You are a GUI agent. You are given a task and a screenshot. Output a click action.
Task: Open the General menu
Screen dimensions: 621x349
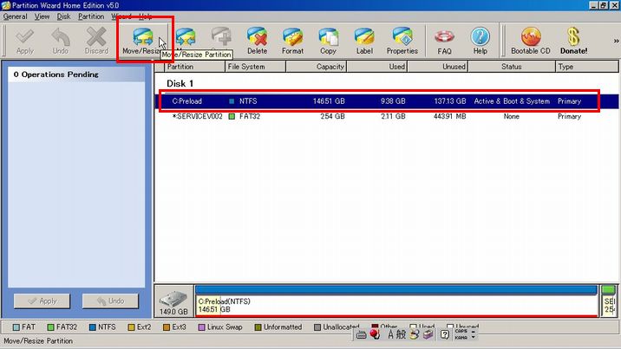(x=15, y=16)
